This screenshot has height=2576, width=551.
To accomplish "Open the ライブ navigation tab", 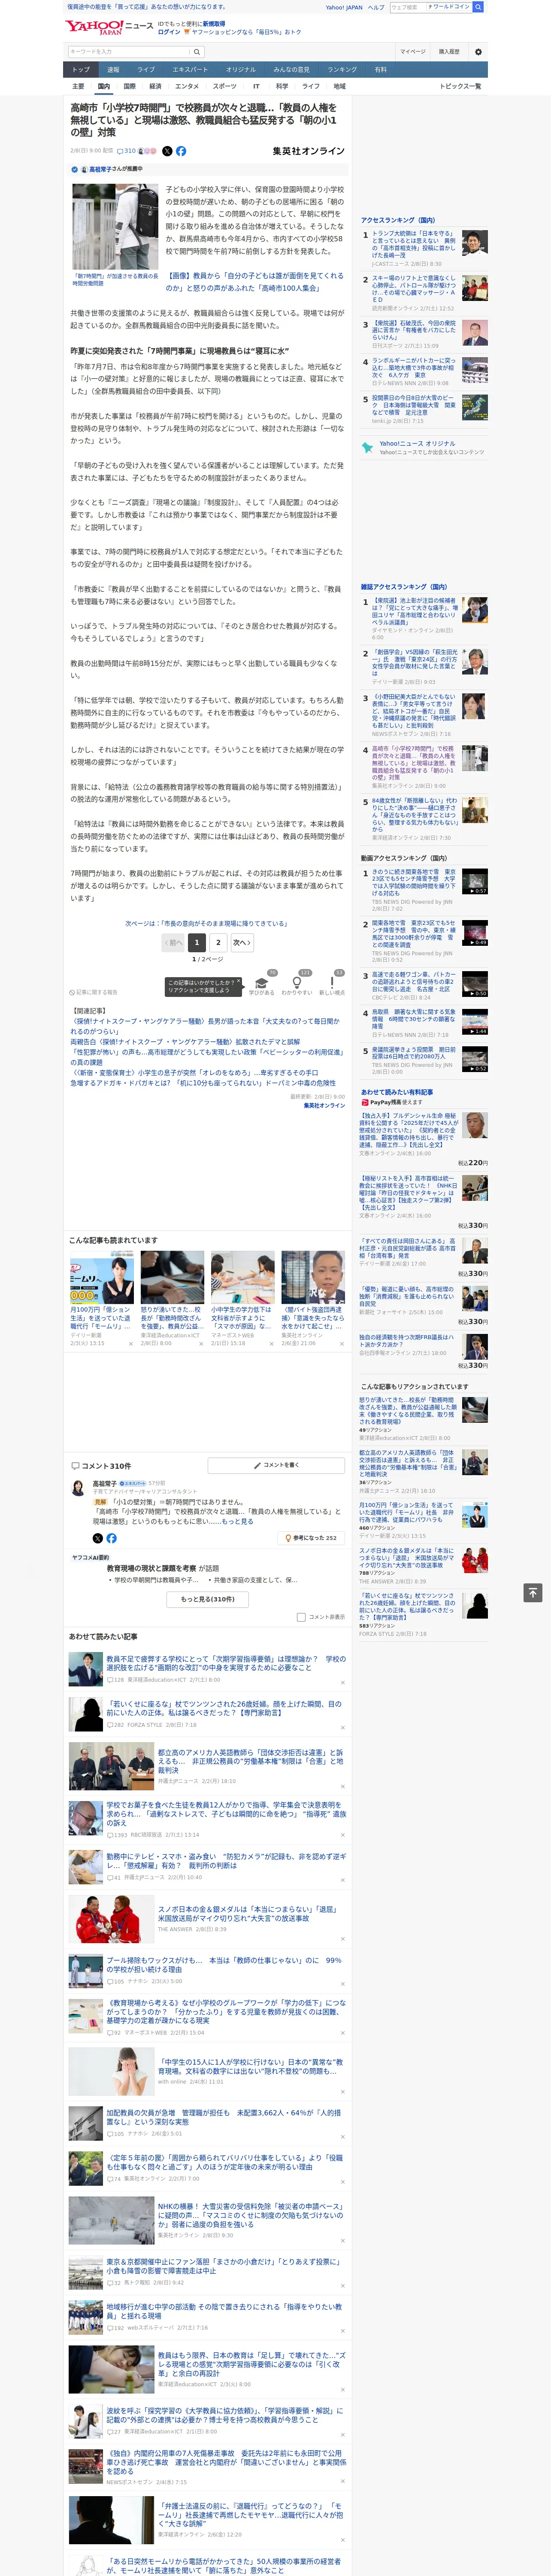I will point(146,70).
